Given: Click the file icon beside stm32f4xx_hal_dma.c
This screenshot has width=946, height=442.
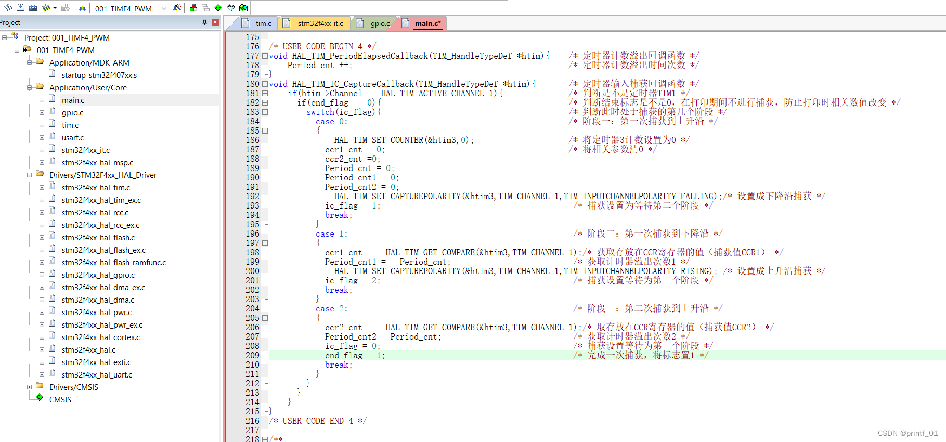Looking at the screenshot, I should (52, 299).
